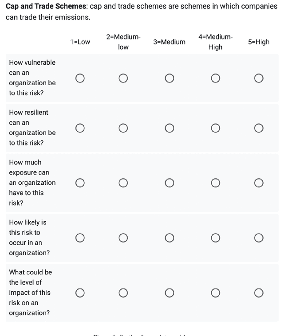The width and height of the screenshot is (284, 336).
Task: Select 2=Medium-low for vulnerability question
Action: pyautogui.click(x=123, y=78)
